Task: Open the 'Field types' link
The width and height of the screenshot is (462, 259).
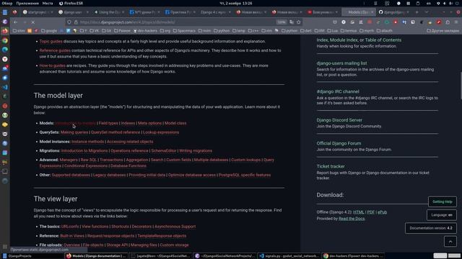Action: pos(108,123)
